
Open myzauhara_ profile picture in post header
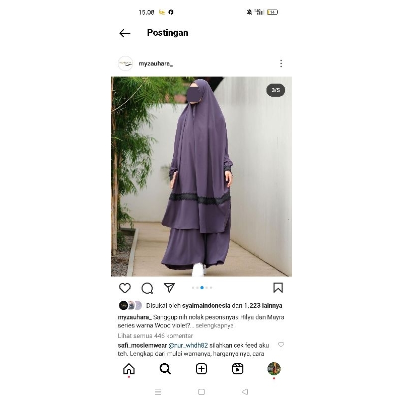click(125, 63)
